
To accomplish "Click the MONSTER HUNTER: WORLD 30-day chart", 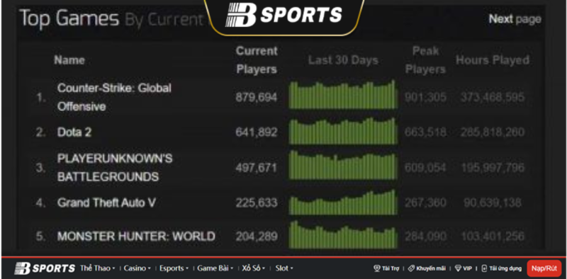I will pos(343,235).
